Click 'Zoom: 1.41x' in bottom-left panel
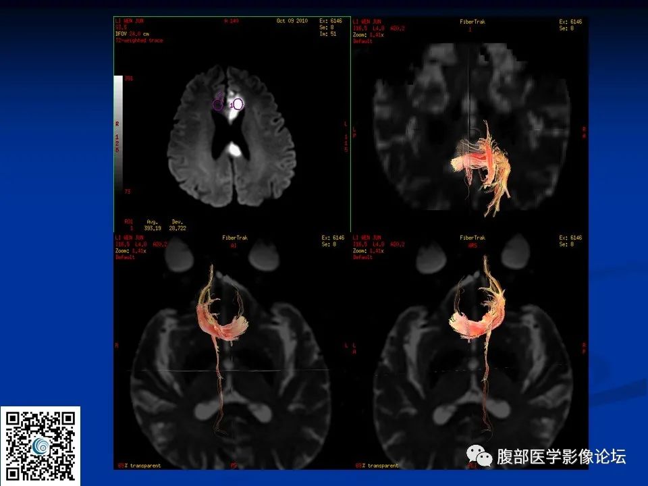 coord(130,251)
